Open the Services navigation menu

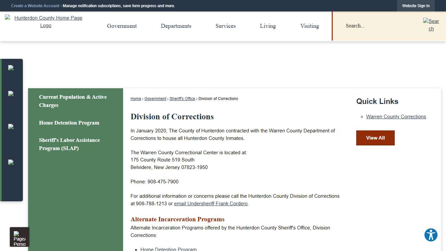tap(225, 26)
